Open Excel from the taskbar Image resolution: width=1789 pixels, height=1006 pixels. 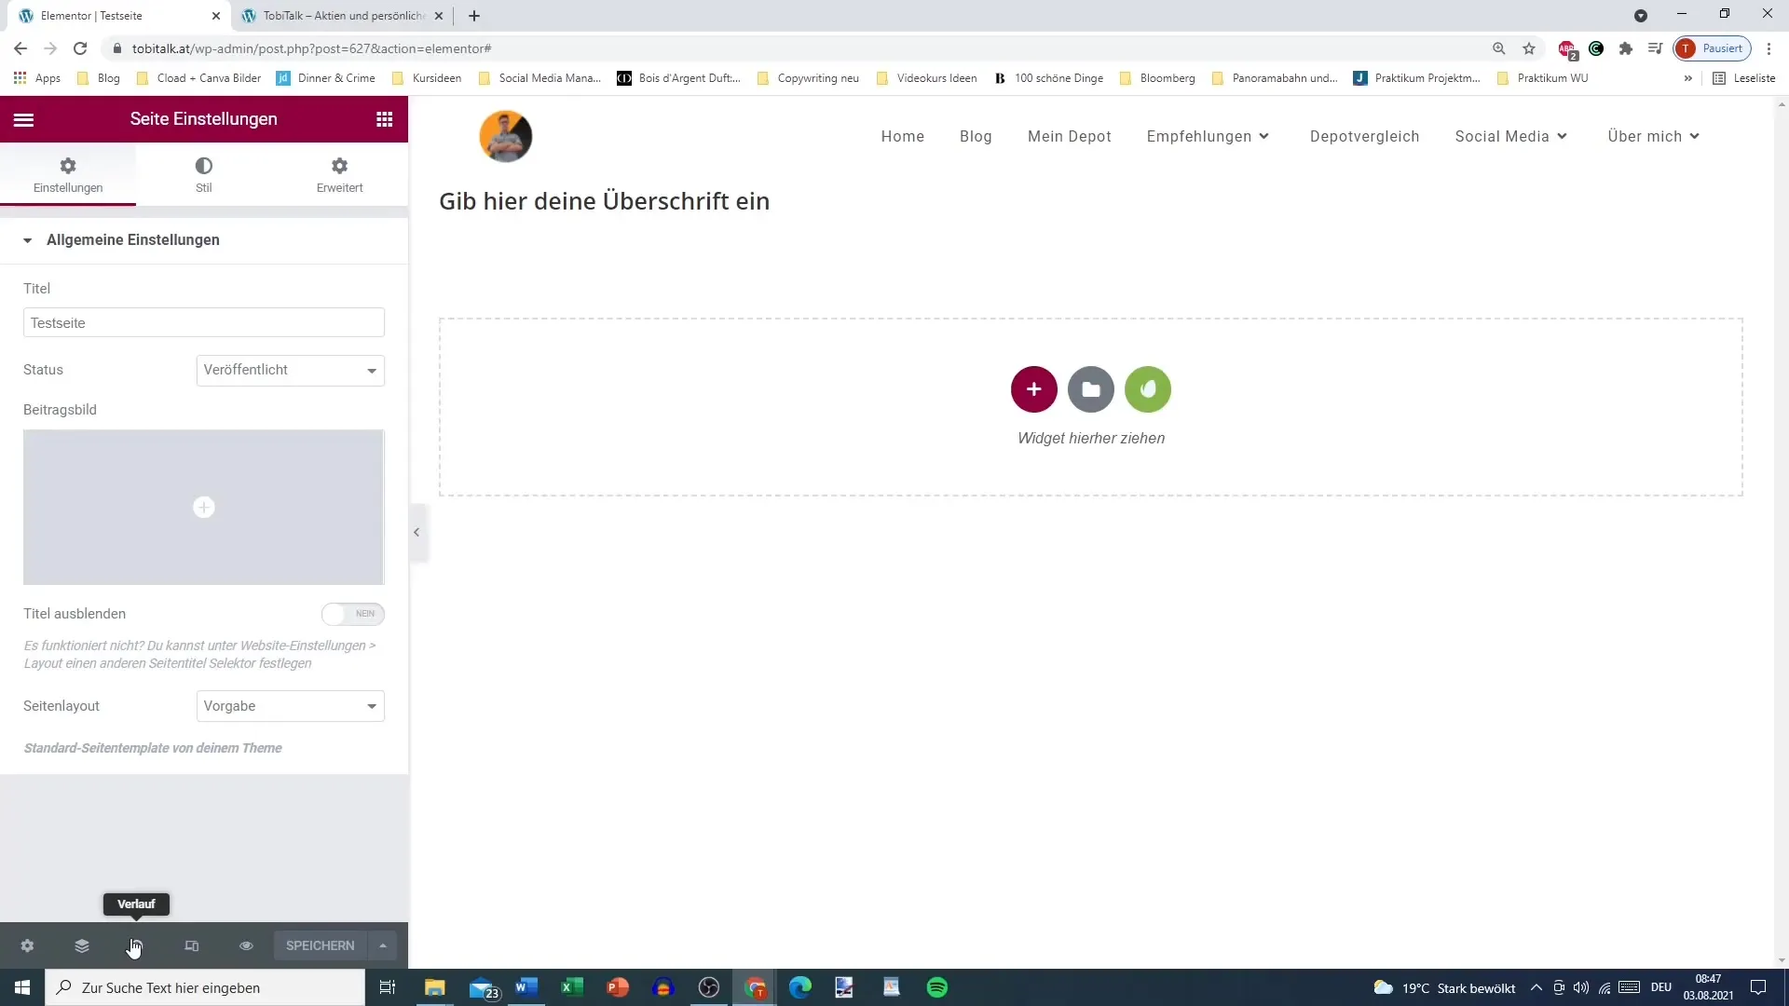pos(572,987)
